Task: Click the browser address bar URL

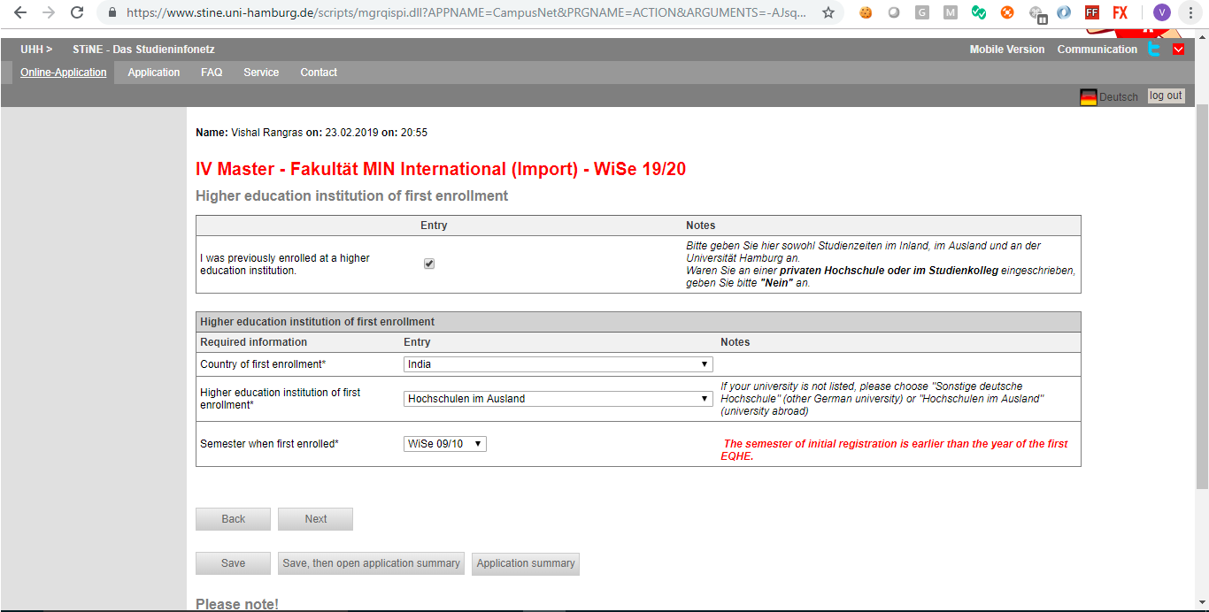Action: 465,13
